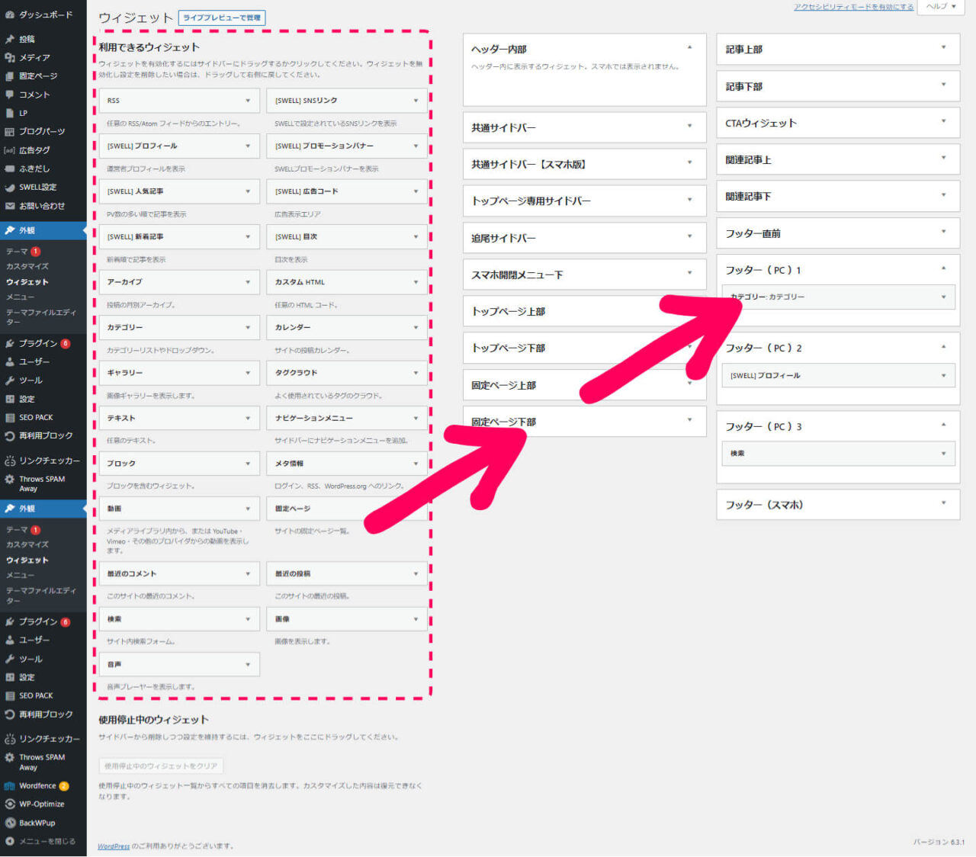Image resolution: width=976 pixels, height=857 pixels.
Task: Expand the ギャラリー widget arrow
Action: point(248,373)
